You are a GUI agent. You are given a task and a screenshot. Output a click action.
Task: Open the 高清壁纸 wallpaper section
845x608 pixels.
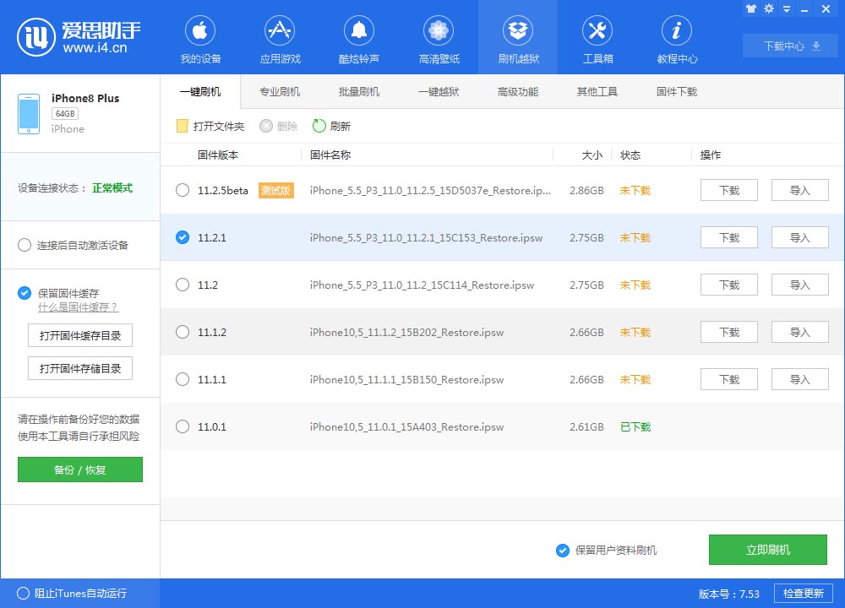[x=439, y=37]
